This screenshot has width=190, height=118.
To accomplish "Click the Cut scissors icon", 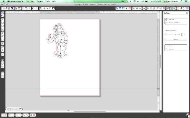I will point(29,8).
